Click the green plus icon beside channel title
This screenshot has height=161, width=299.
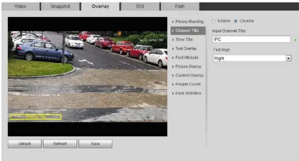[x=295, y=40]
